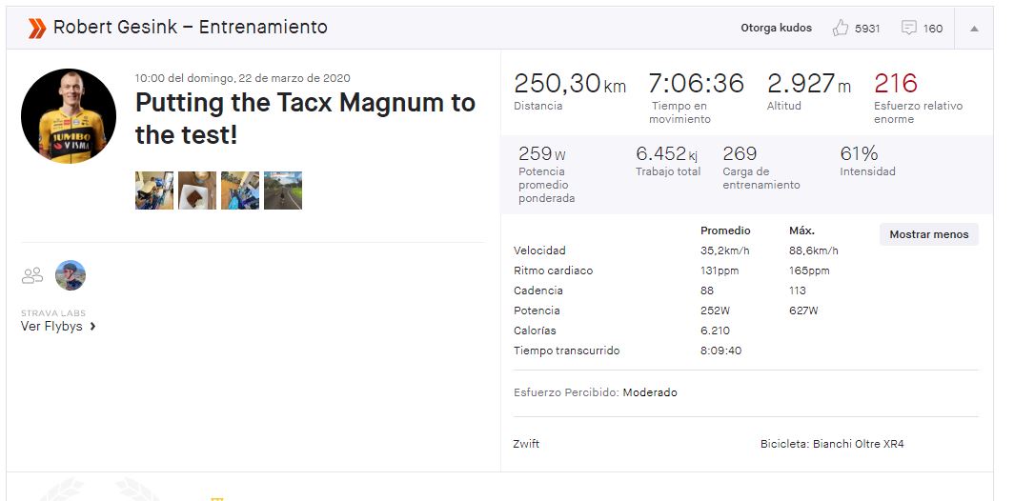This screenshot has width=1014, height=501.
Task: Collapse the activity header with the up arrow
Action: 974,29
